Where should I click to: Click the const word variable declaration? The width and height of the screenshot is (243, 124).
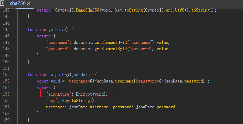48,81
